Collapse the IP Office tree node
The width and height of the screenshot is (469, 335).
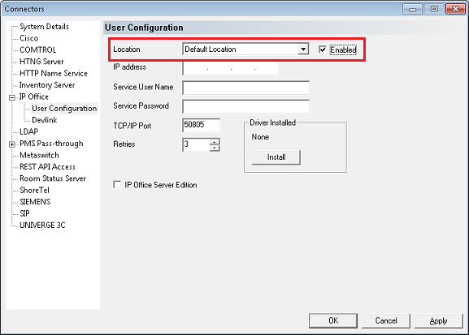click(12, 97)
